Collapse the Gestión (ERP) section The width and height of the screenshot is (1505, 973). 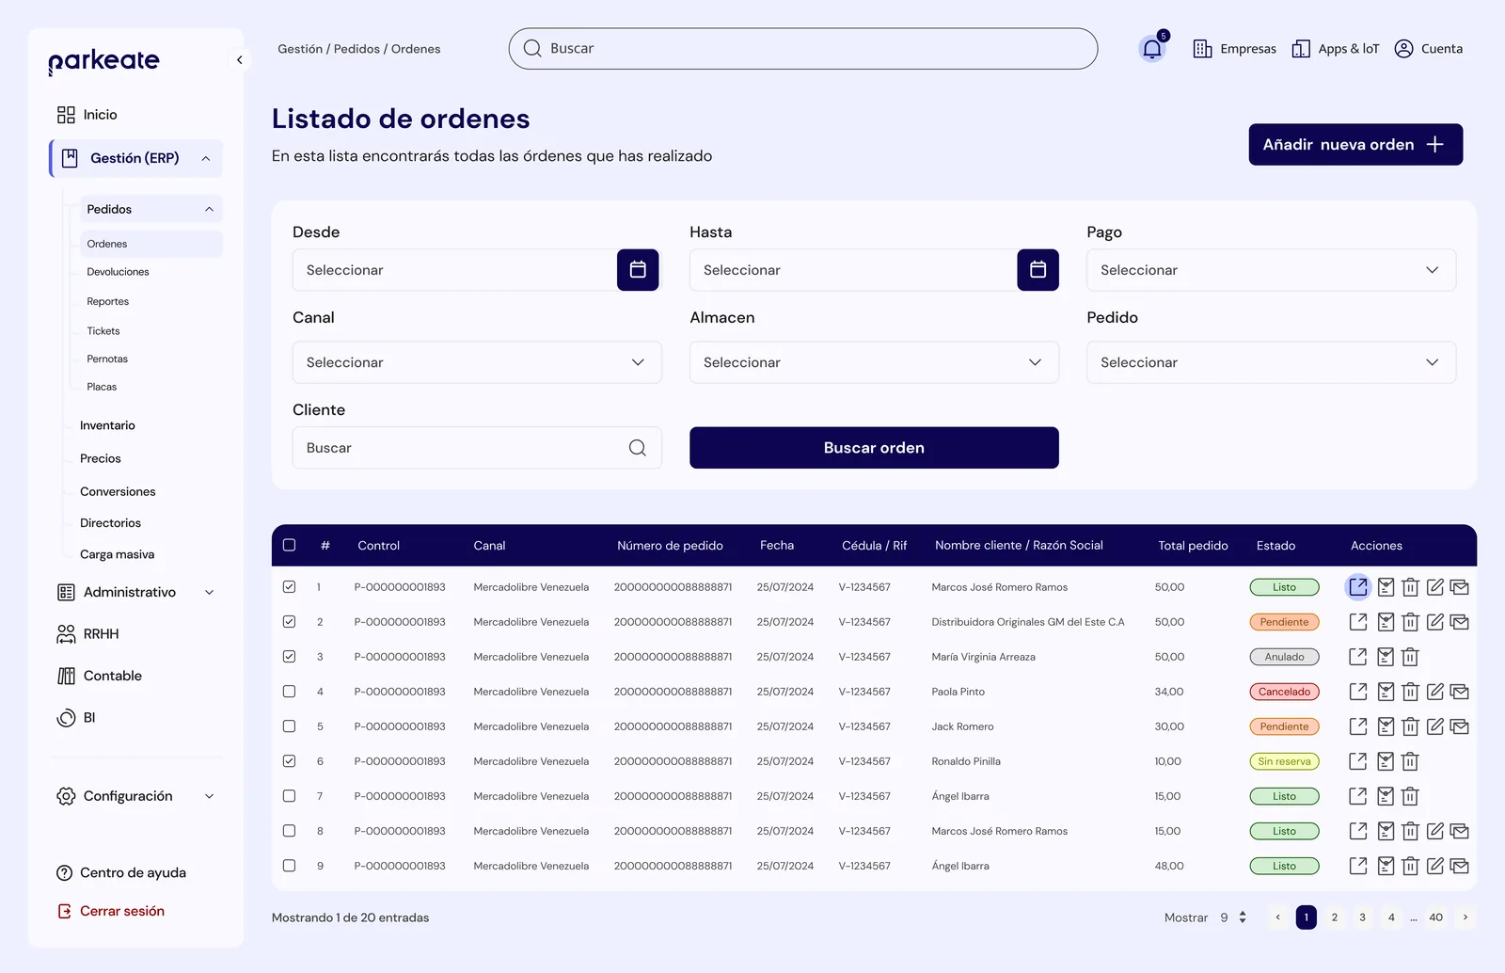(x=206, y=158)
